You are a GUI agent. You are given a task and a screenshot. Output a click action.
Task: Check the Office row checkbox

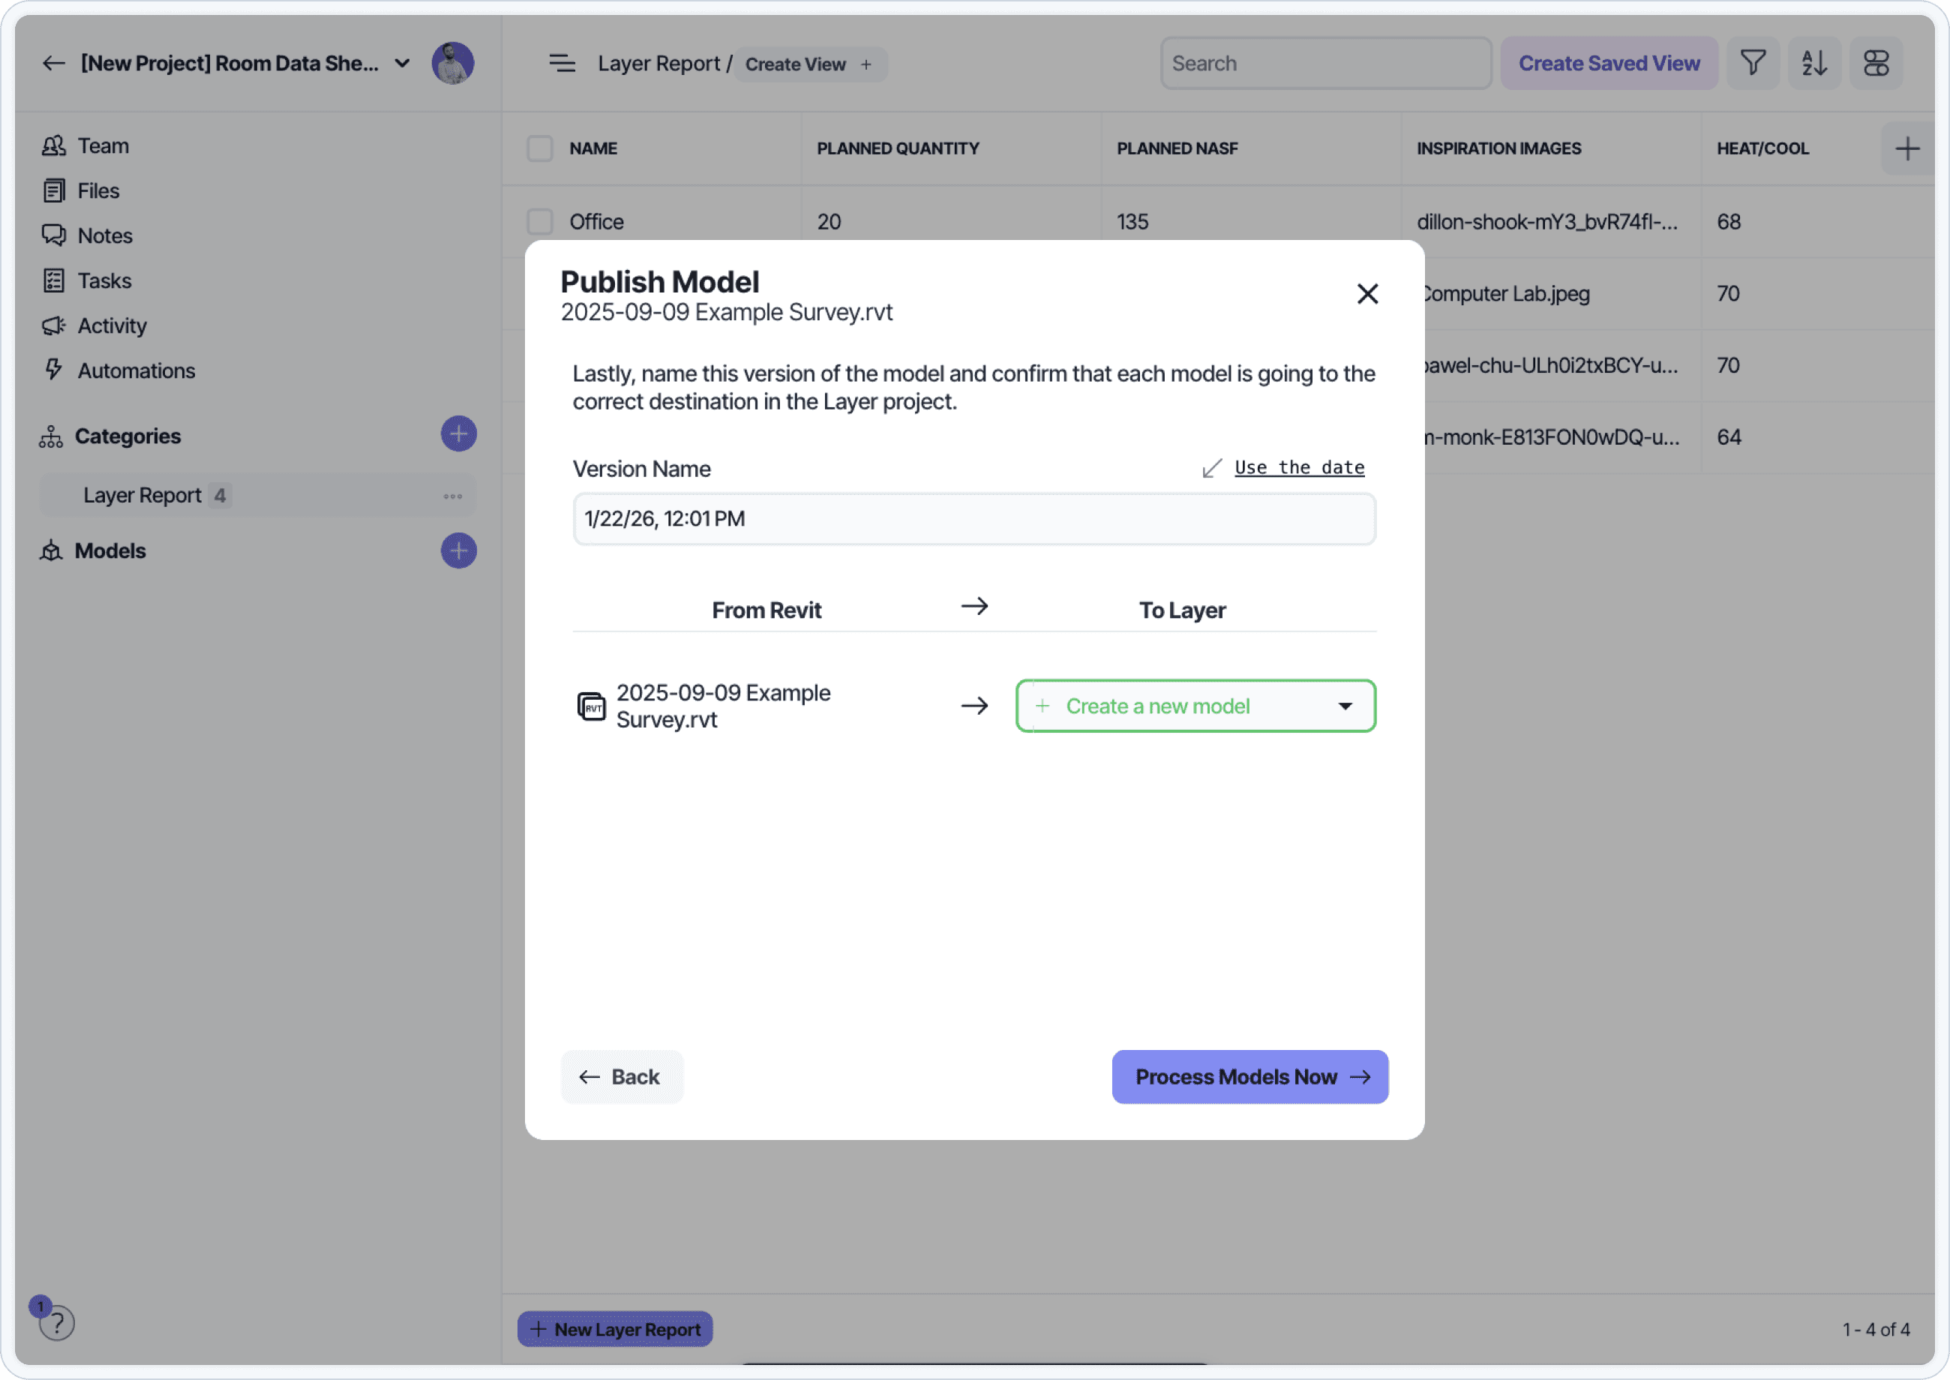[x=539, y=222]
